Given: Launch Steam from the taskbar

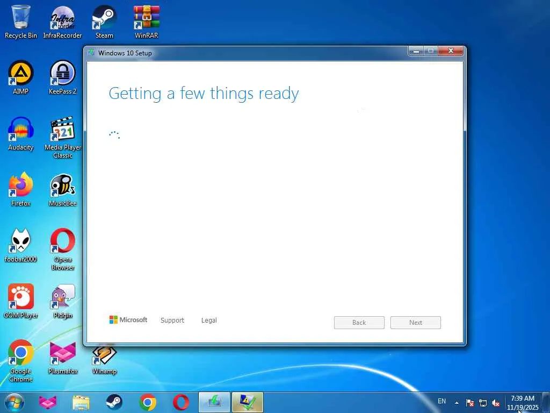Looking at the screenshot, I should point(114,402).
